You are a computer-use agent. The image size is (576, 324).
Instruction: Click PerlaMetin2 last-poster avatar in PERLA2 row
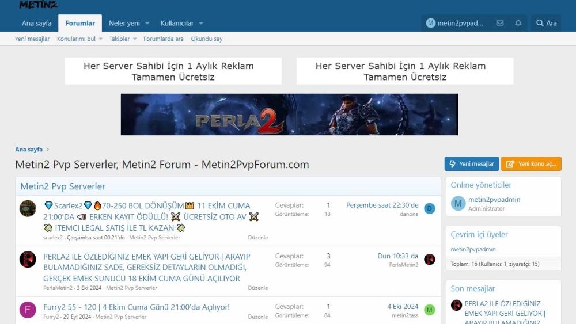pyautogui.click(x=430, y=260)
